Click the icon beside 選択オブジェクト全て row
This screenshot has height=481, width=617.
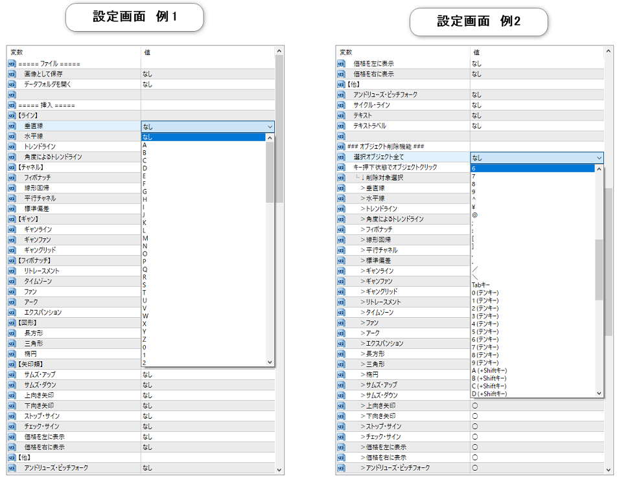pyautogui.click(x=341, y=157)
